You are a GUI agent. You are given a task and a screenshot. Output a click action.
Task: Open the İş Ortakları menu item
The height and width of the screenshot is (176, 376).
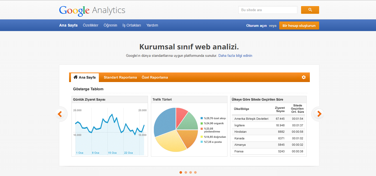[132, 25]
